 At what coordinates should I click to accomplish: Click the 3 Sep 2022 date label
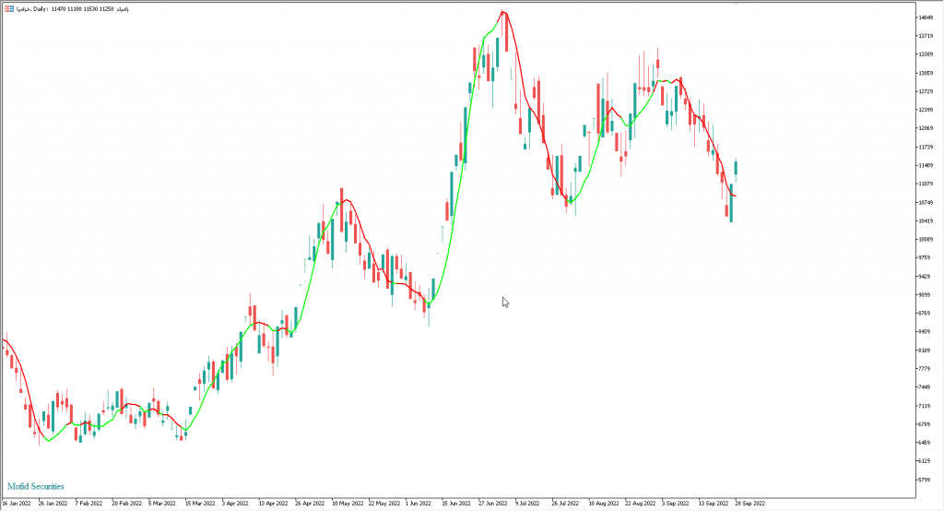(676, 504)
